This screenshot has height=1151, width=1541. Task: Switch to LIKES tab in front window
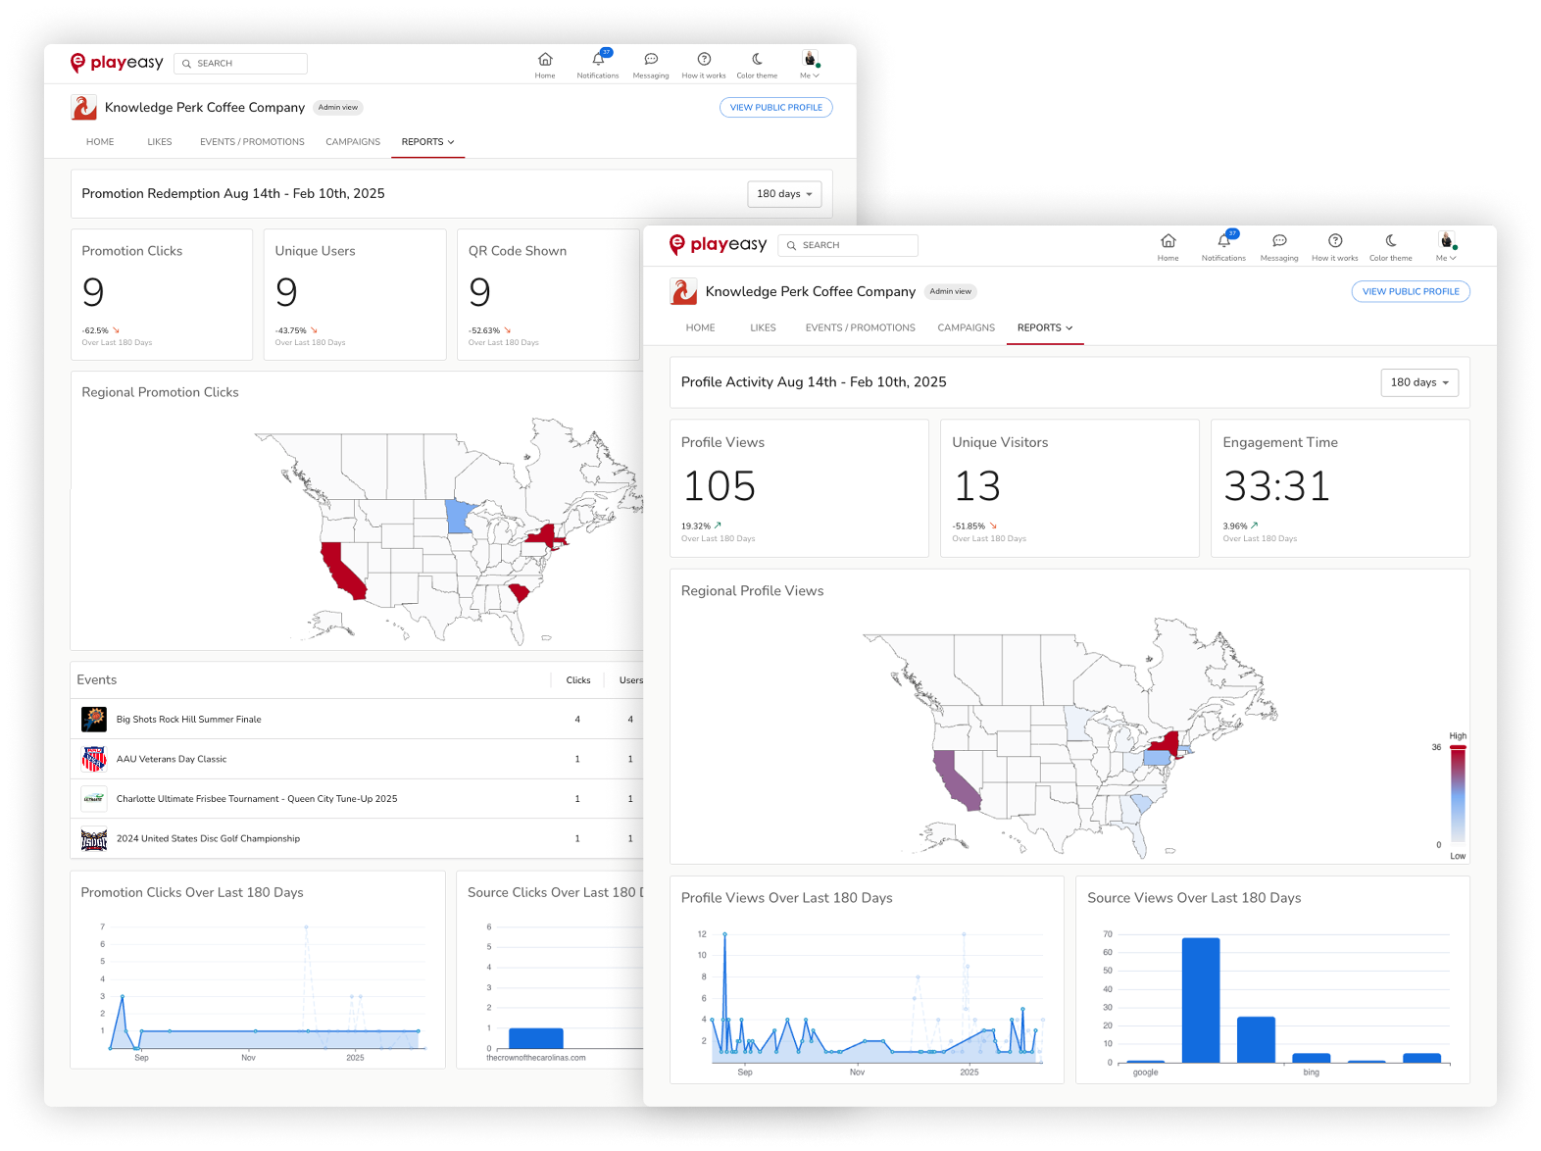[763, 327]
